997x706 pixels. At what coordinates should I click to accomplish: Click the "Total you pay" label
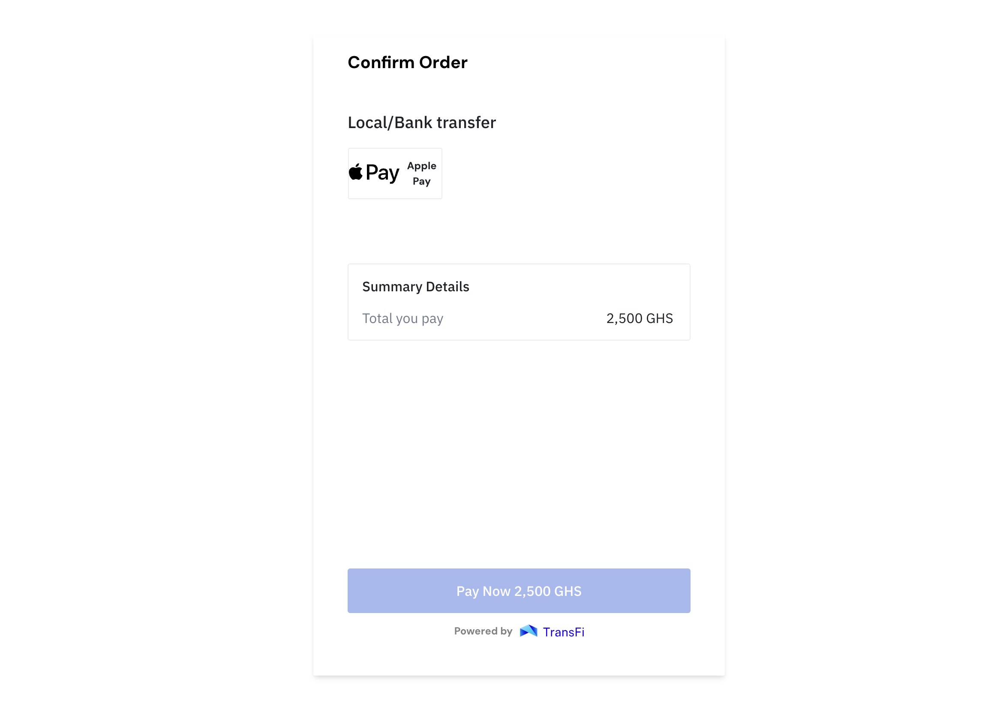coord(402,319)
